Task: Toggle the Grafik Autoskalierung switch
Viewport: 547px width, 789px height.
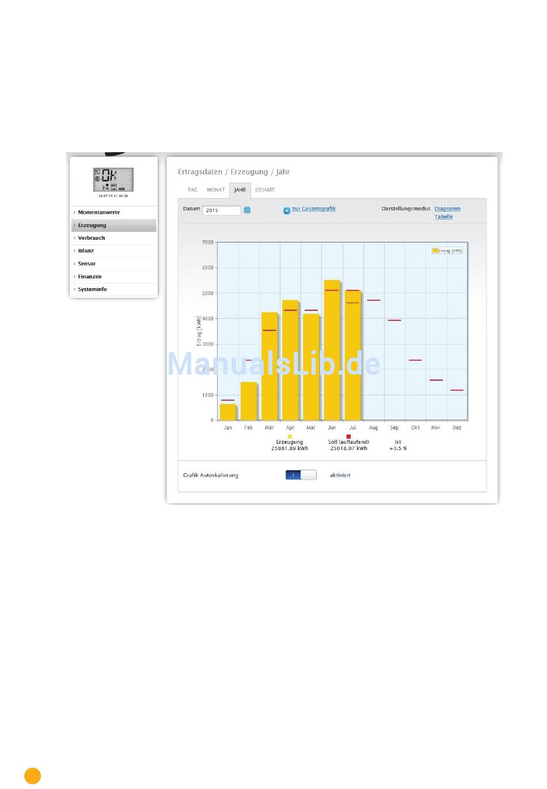Action: [x=301, y=475]
